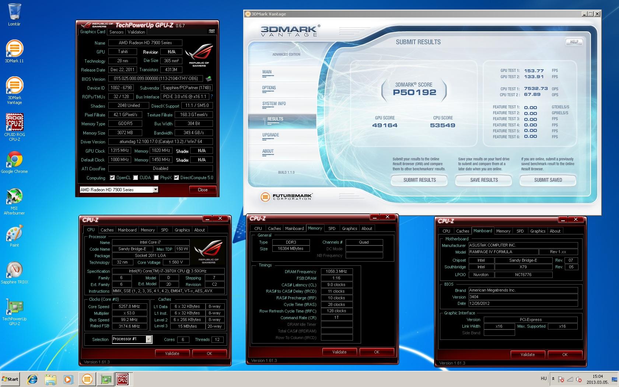Screen dimensions: 619x387
Task: Launch the media player taskbar icon
Action: point(68,379)
